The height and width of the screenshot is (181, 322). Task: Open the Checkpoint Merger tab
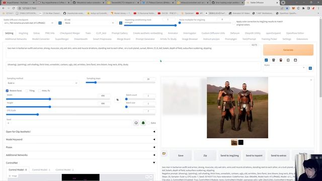coord(70,33)
